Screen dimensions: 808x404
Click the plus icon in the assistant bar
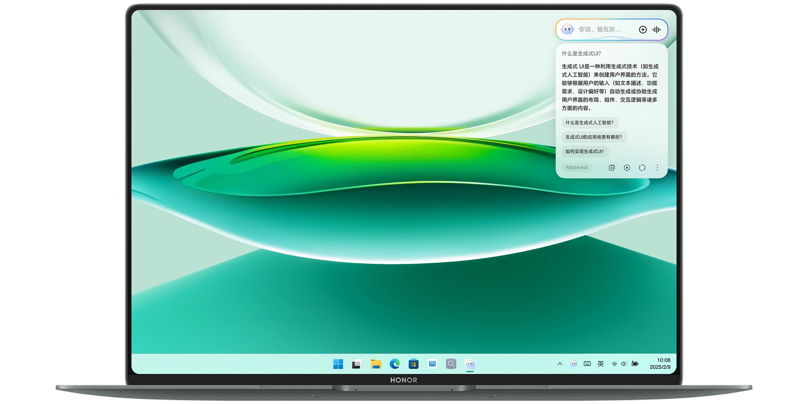643,30
